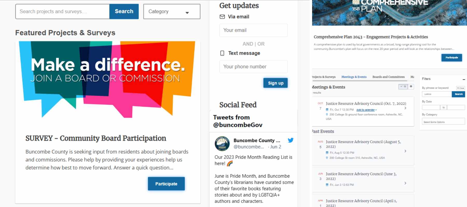The width and height of the screenshot is (467, 207).
Task: Open the By Category select options box
Action: [x=443, y=122]
